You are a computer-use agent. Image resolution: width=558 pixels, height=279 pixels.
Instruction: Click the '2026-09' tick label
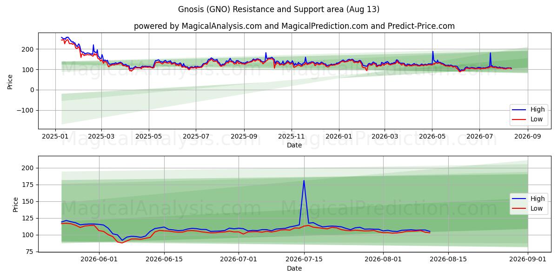528,137
